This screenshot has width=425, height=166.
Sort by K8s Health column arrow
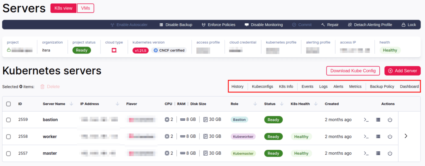pos(316,104)
